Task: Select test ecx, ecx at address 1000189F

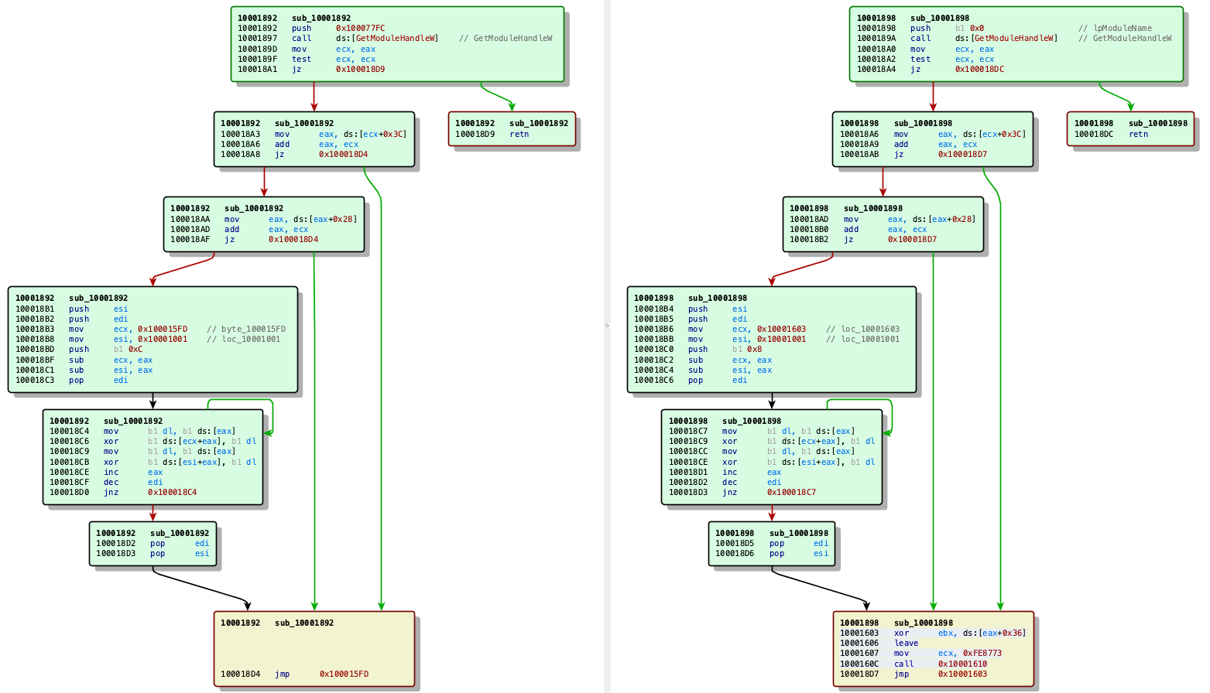Action: [307, 59]
